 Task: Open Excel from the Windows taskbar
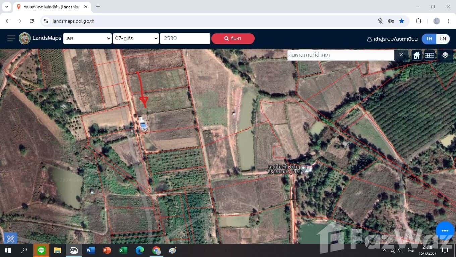tap(123, 250)
